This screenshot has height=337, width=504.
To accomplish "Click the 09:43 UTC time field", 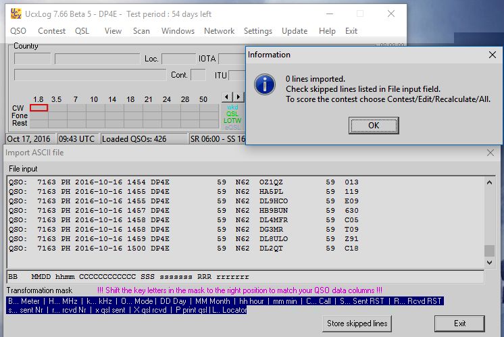I will (x=77, y=138).
